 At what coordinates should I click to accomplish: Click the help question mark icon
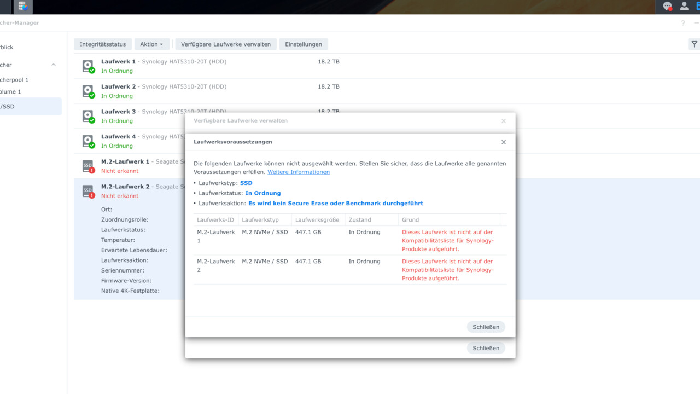[x=682, y=23]
